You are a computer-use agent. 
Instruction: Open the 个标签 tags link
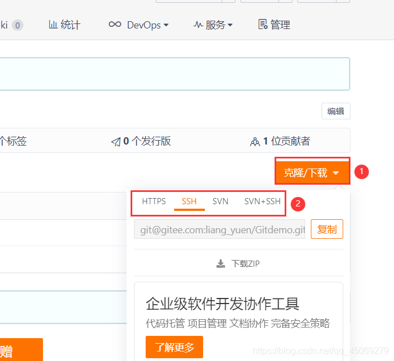[x=13, y=141]
